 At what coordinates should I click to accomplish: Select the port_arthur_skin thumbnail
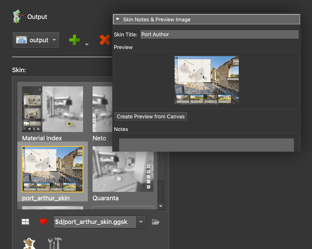[x=52, y=169]
